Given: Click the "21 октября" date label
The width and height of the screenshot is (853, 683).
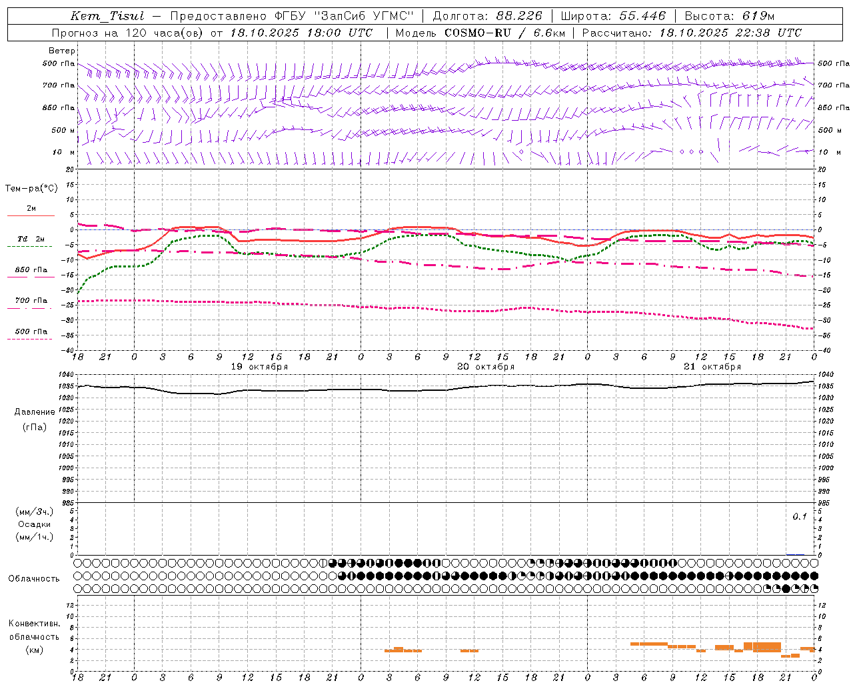Looking at the screenshot, I should point(712,367).
